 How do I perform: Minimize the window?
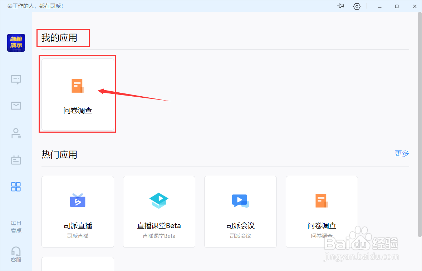tap(380, 6)
